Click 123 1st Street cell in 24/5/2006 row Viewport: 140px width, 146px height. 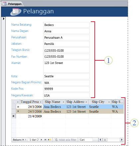[77, 111]
